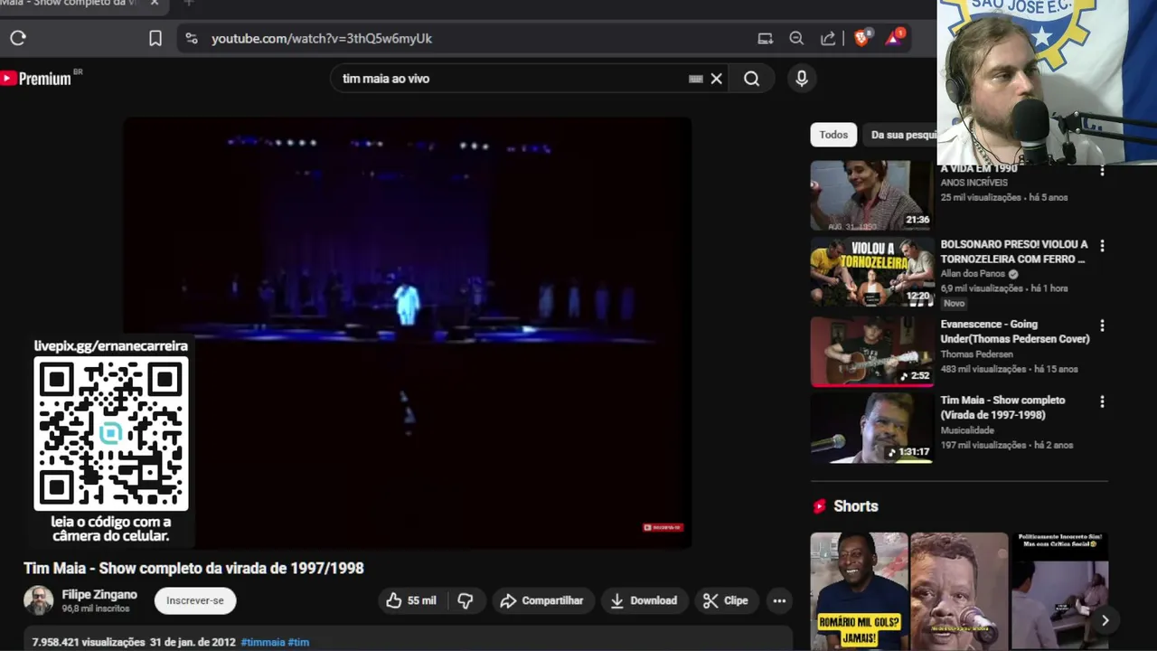
Task: Open the Brave Shields lion icon
Action: (861, 38)
